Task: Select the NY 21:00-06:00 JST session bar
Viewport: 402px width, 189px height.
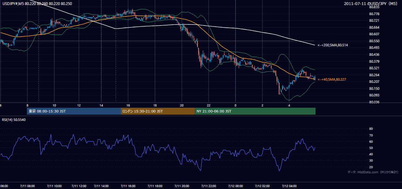Action: [x=255, y=111]
